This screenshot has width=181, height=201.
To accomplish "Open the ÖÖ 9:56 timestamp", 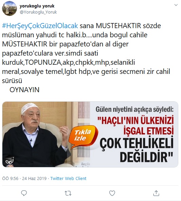I will pos(10,178).
